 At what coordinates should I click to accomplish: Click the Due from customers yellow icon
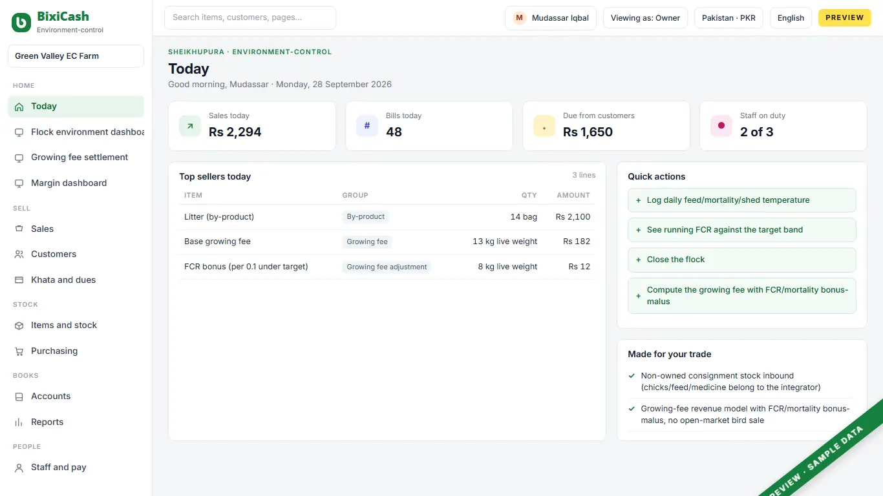[544, 126]
